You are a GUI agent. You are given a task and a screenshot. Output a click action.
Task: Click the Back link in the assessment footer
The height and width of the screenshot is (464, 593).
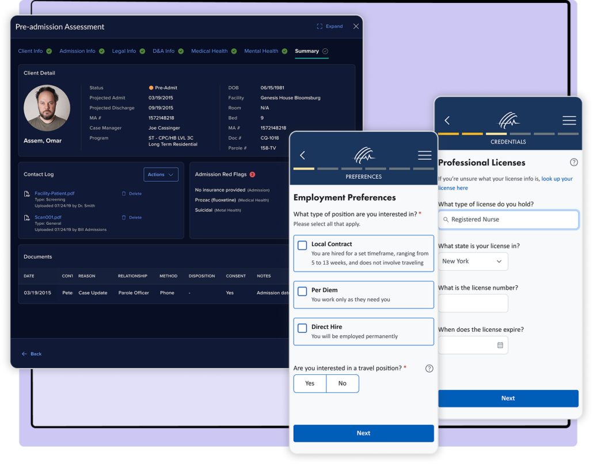coord(32,354)
